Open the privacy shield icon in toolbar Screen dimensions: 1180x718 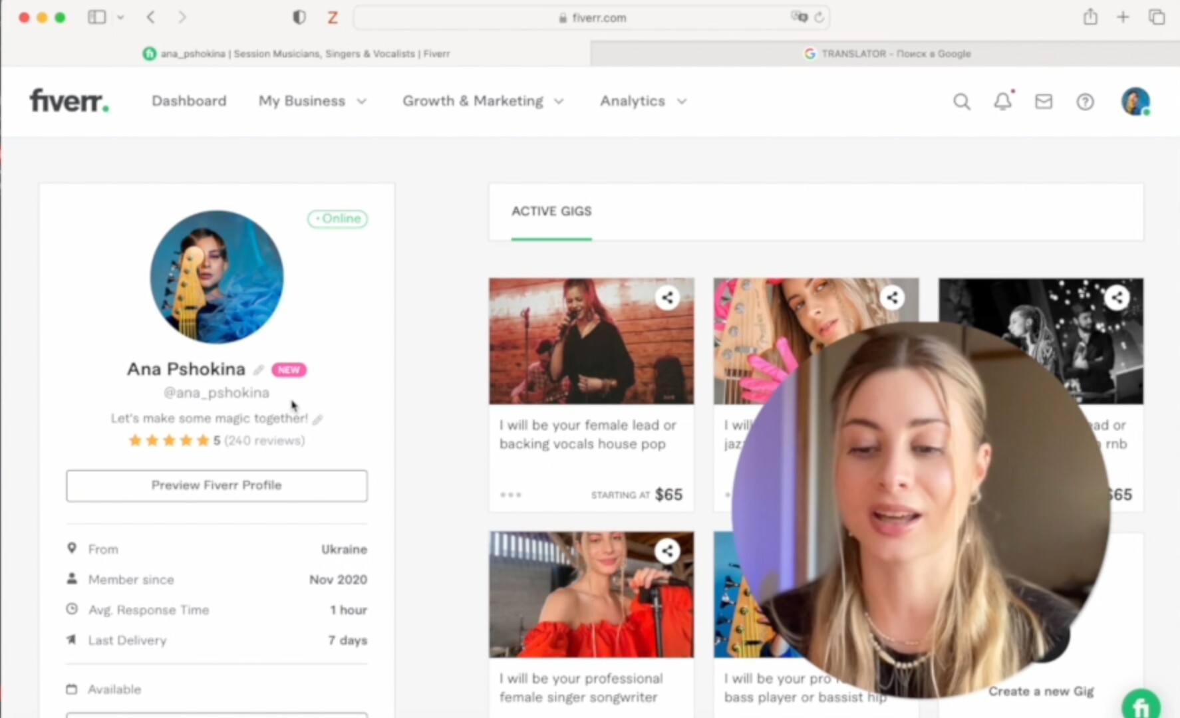tap(299, 17)
